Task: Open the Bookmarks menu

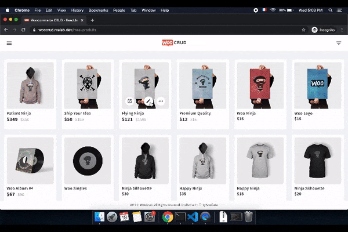Action: click(99, 10)
